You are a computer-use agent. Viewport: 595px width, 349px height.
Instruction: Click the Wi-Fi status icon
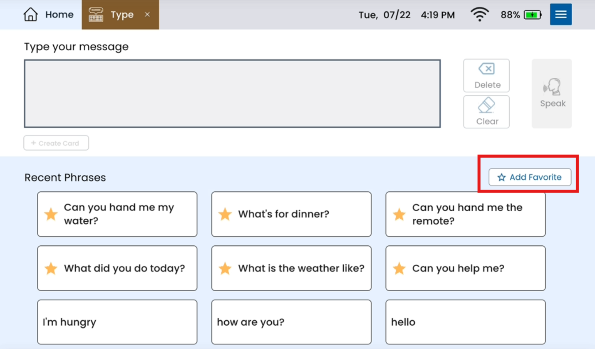point(479,15)
